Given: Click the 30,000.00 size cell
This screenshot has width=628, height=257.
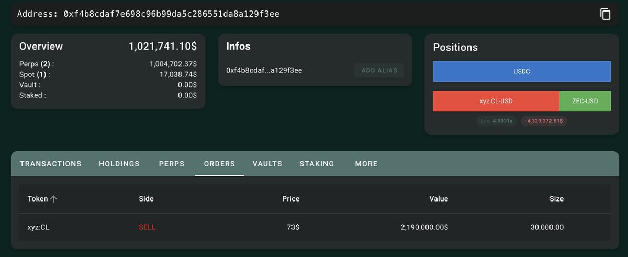Looking at the screenshot, I should coord(547,227).
